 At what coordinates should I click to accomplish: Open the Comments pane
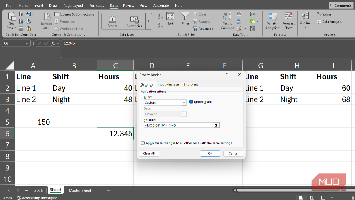pos(341,6)
